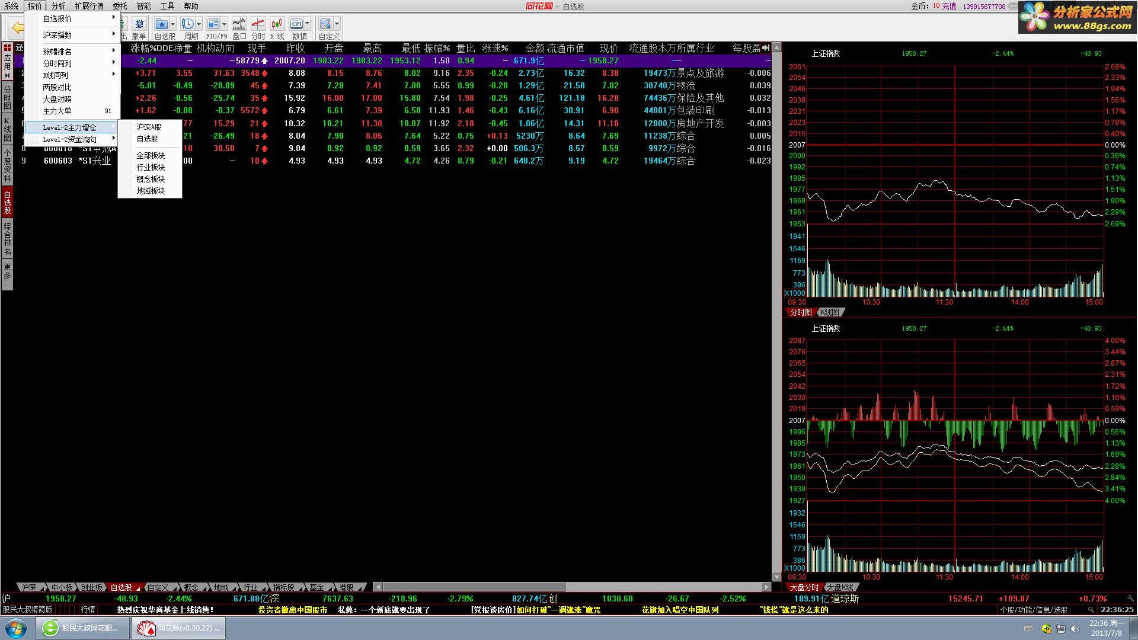
Task: Click news headline 花旗加入唱空中国队列
Action: click(680, 610)
